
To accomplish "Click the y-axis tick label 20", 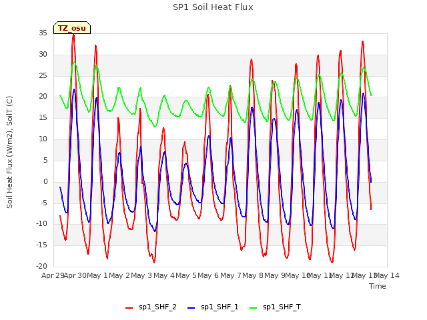I will (x=43, y=96).
